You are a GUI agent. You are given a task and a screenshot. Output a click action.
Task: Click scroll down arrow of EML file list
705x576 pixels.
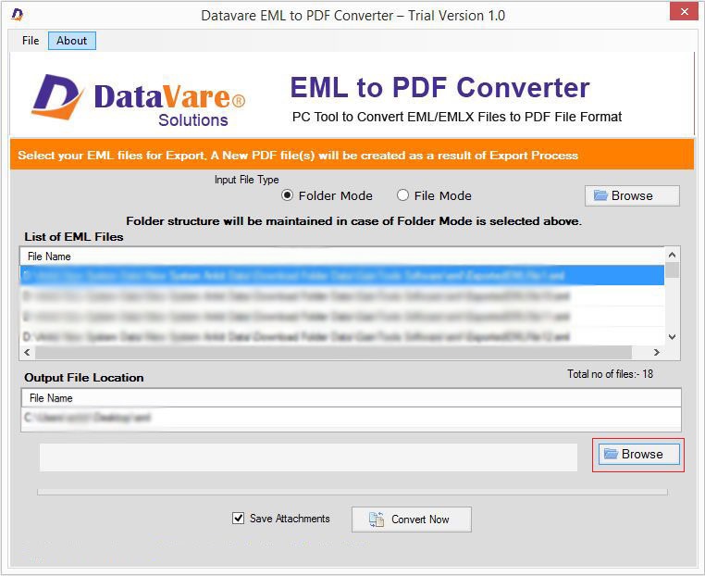coord(673,336)
